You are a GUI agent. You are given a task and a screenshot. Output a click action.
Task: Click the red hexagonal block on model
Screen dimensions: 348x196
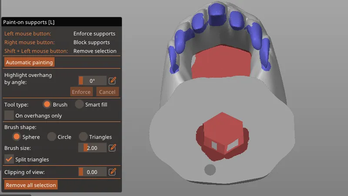[x=223, y=133]
